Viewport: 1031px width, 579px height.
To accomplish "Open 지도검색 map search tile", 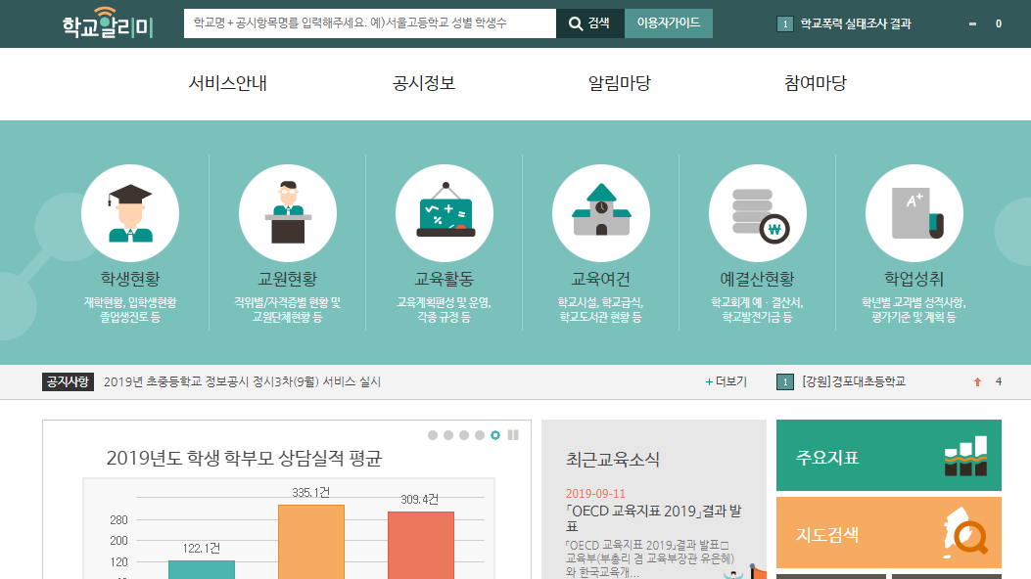I will click(888, 533).
